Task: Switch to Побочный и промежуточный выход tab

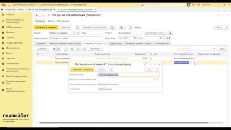Action: pyautogui.click(x=64, y=44)
